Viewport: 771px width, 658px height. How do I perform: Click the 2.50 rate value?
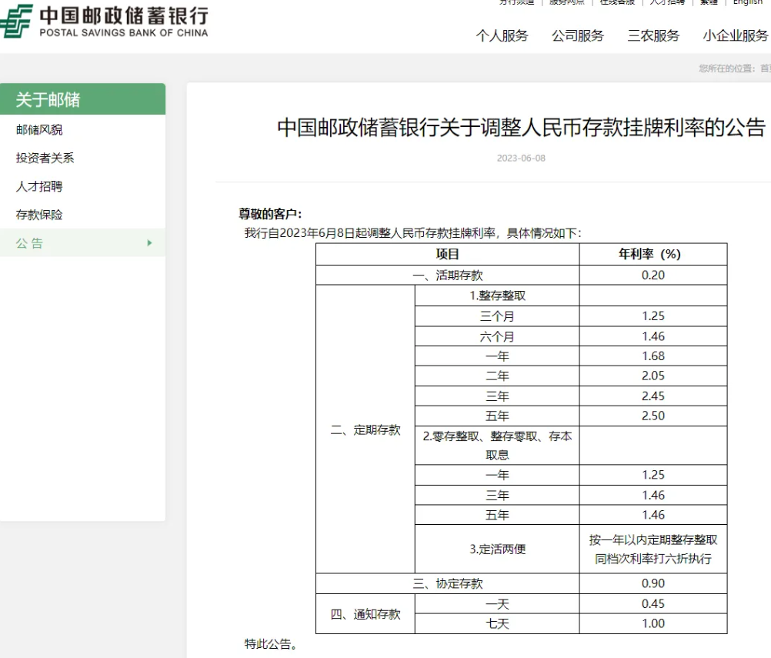tap(653, 416)
